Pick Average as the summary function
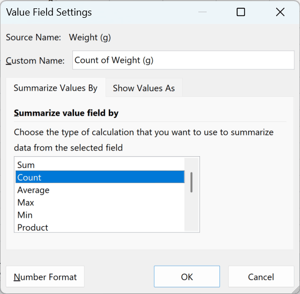Viewport: 300px width, 294px height. tap(100, 190)
